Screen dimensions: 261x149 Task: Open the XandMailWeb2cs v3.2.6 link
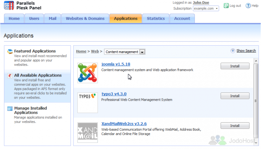point(124,124)
